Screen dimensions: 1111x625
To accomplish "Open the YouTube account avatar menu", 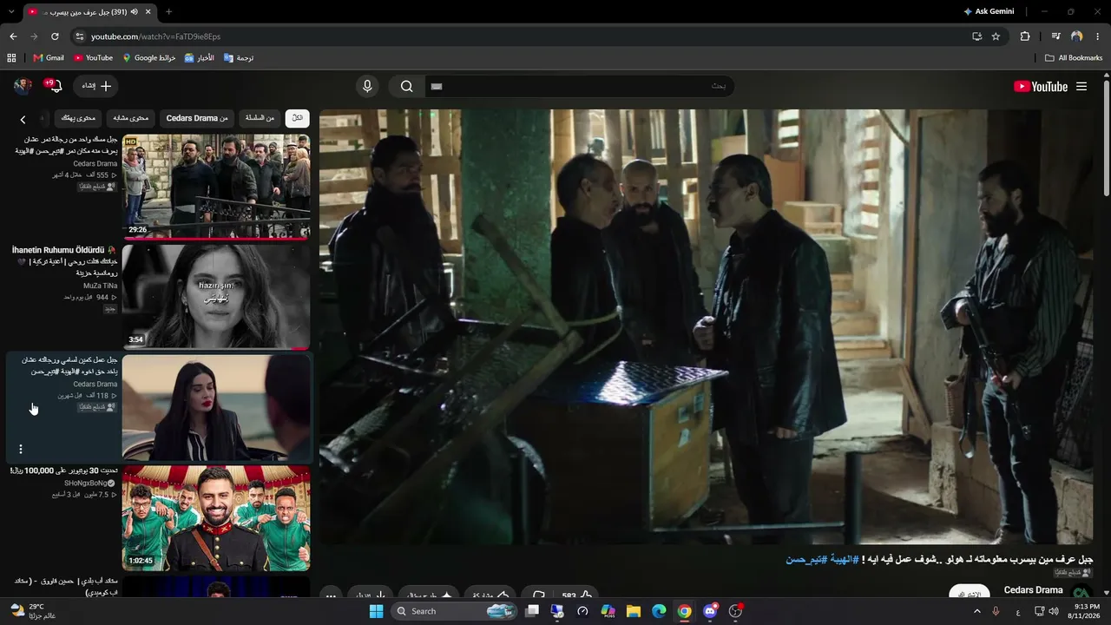I will 23,86.
